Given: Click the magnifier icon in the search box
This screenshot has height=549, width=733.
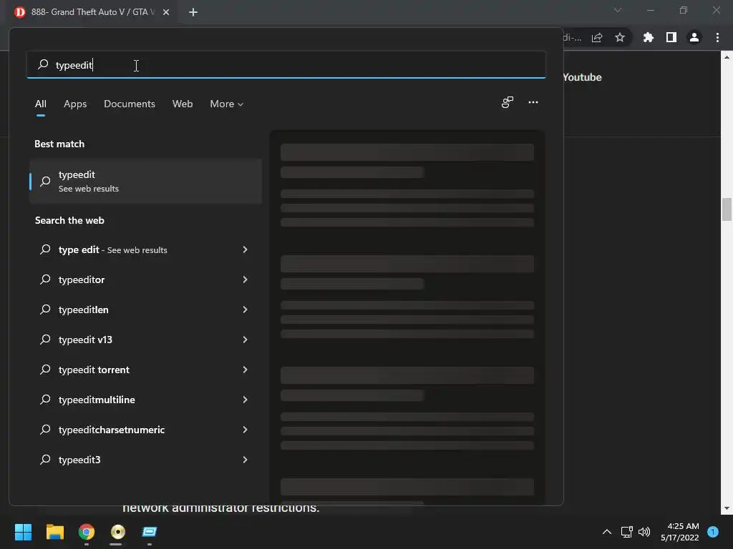Looking at the screenshot, I should click(x=43, y=64).
